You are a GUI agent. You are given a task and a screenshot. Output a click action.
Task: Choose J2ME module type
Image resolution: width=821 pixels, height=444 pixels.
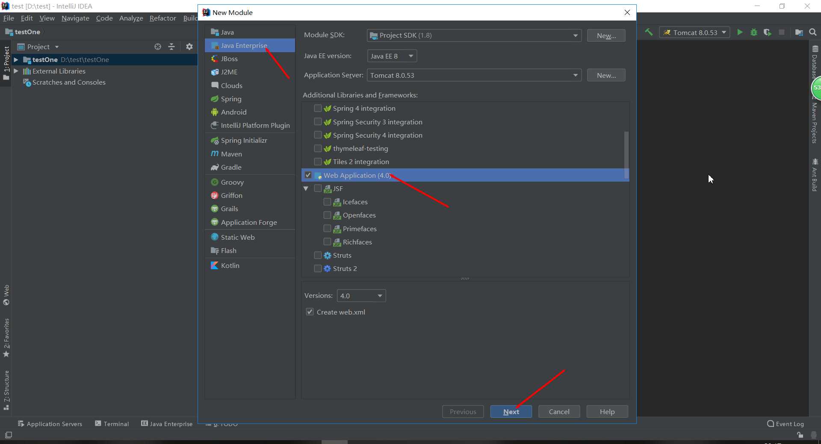coord(250,72)
